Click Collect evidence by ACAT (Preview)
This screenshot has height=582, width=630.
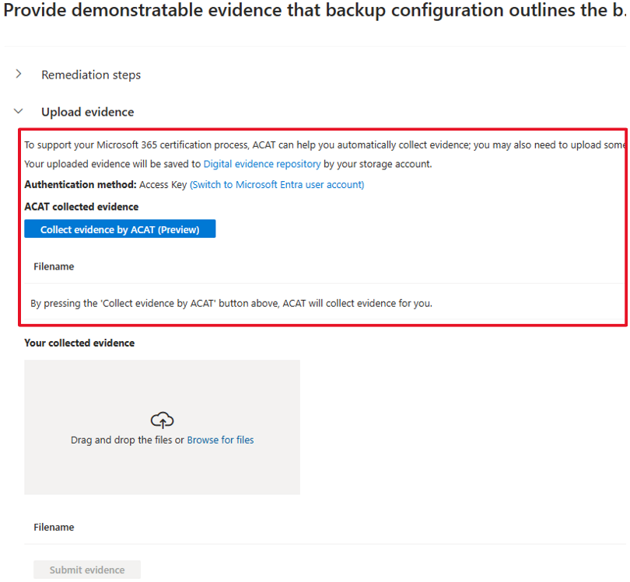pos(120,228)
